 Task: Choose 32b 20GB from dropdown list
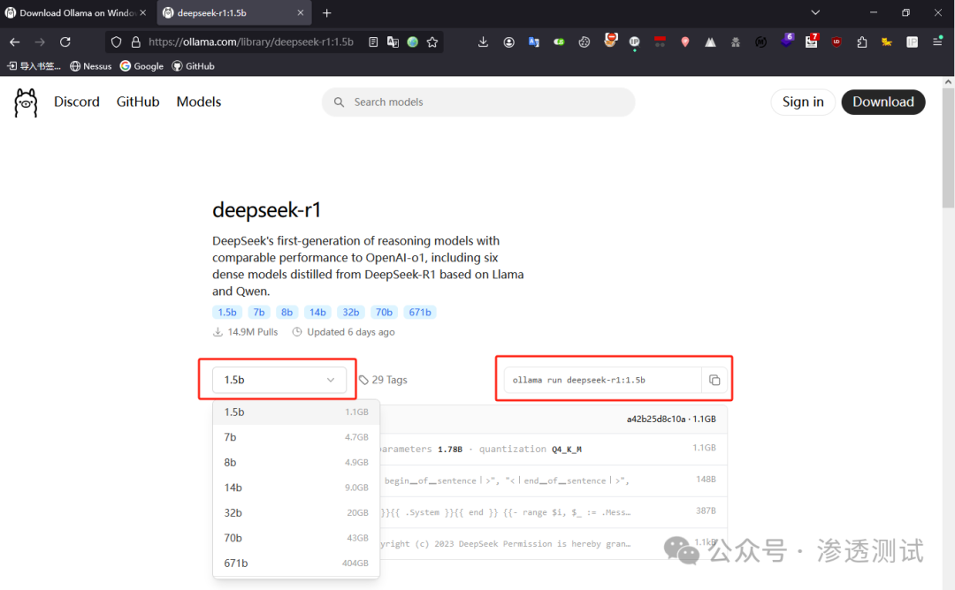click(x=296, y=513)
